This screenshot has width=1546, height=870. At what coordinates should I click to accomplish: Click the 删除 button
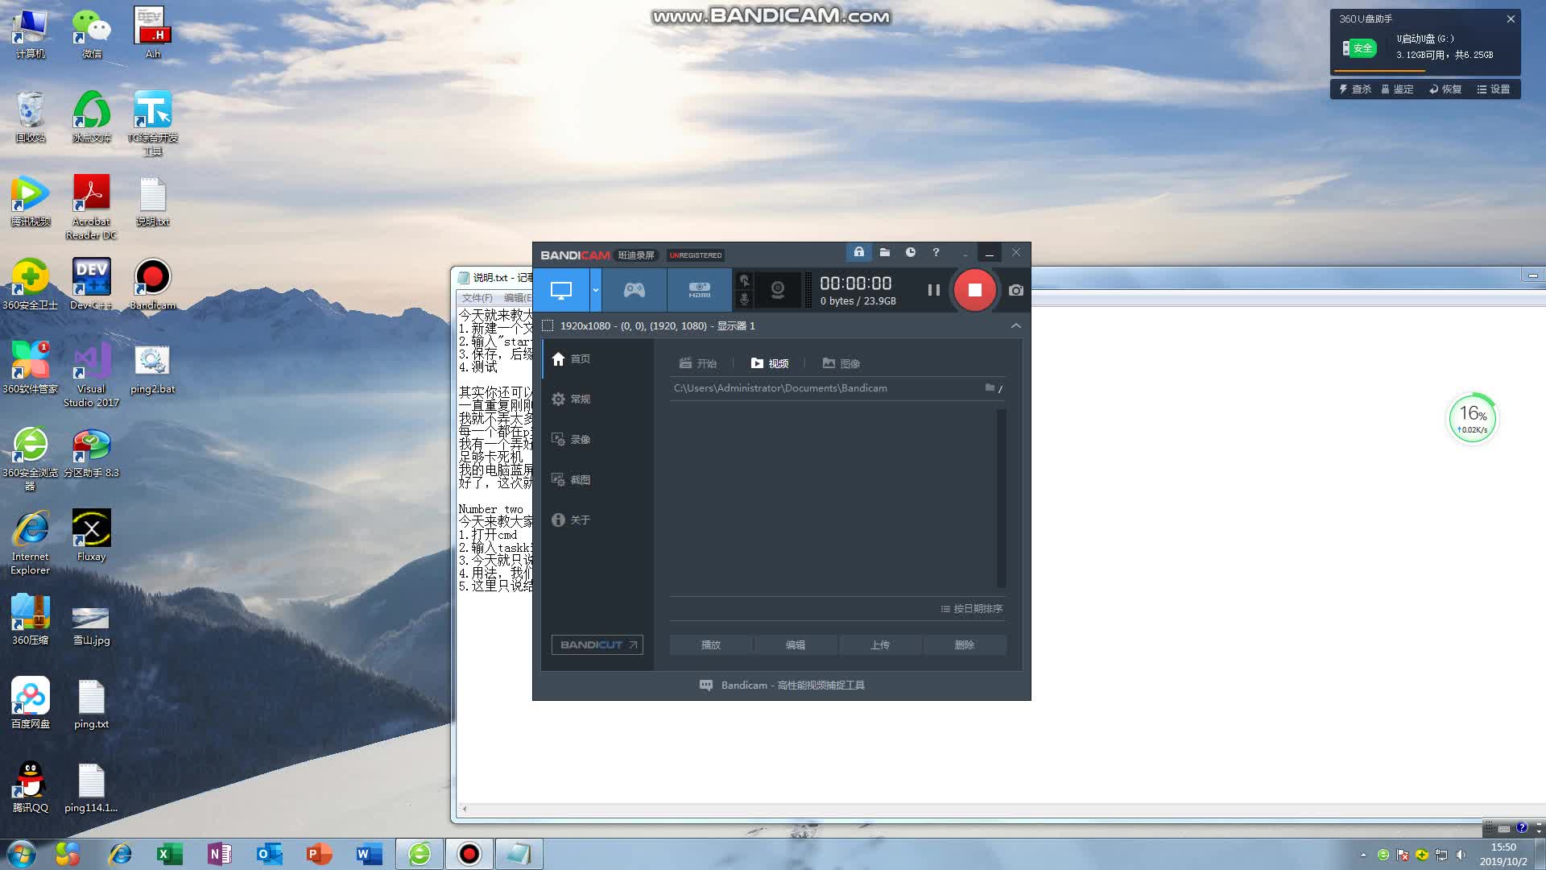(x=965, y=645)
